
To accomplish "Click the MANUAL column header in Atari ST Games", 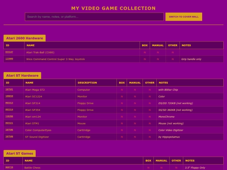I will (x=161, y=161).
